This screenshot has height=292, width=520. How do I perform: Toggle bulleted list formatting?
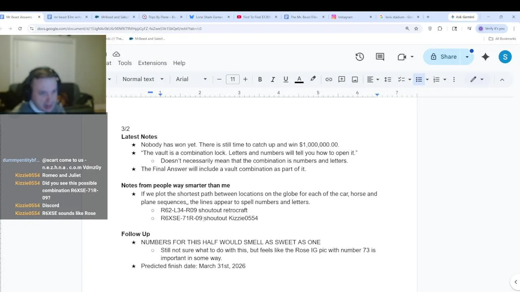pyautogui.click(x=419, y=79)
